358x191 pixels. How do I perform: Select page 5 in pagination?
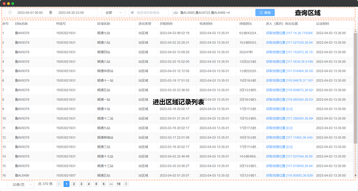[96, 184]
